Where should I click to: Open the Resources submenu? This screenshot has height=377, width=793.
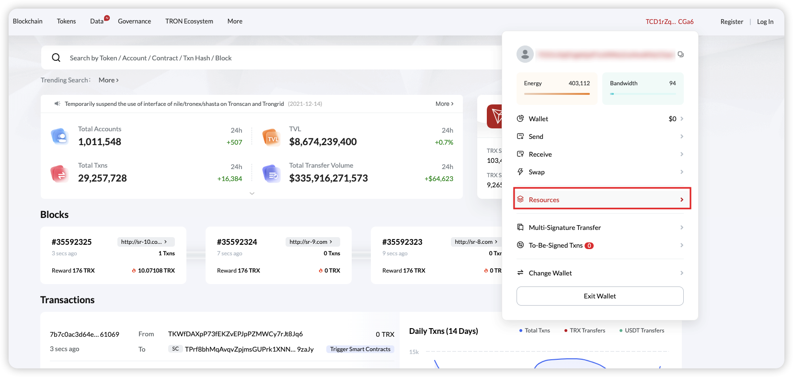point(602,200)
